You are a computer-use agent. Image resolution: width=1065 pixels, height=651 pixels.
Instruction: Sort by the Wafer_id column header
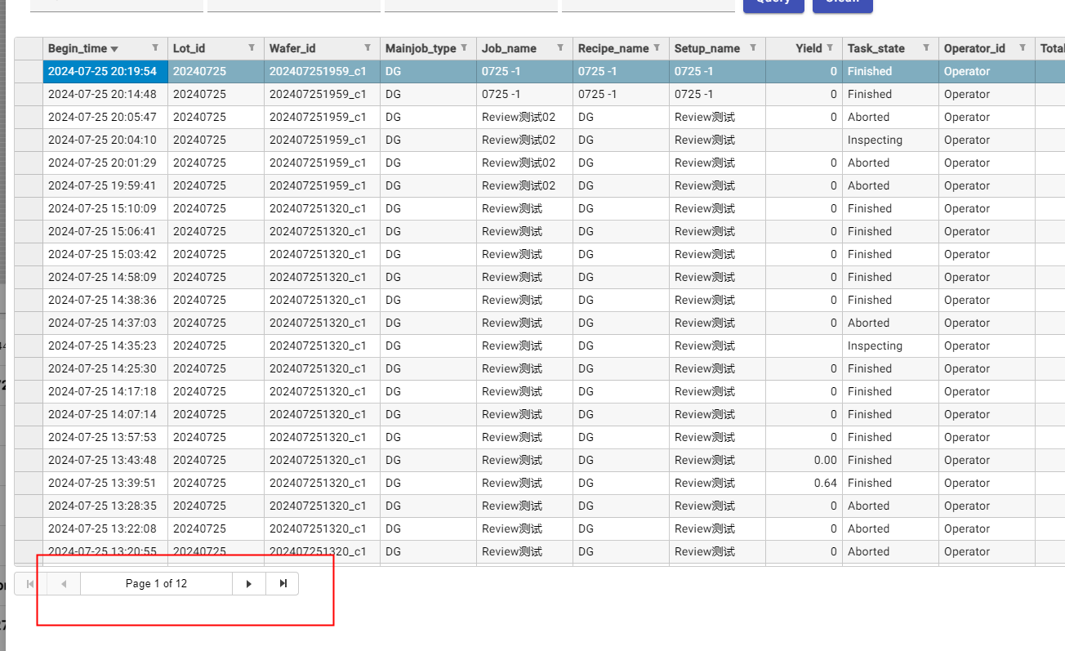tap(292, 48)
